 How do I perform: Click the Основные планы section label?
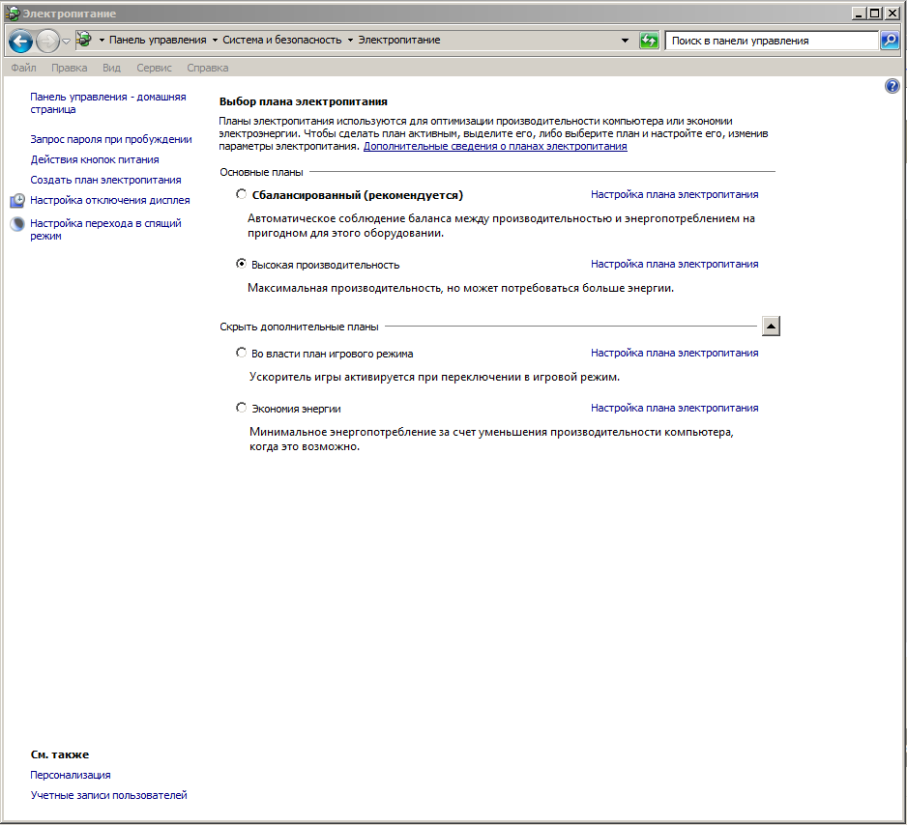[x=261, y=172]
